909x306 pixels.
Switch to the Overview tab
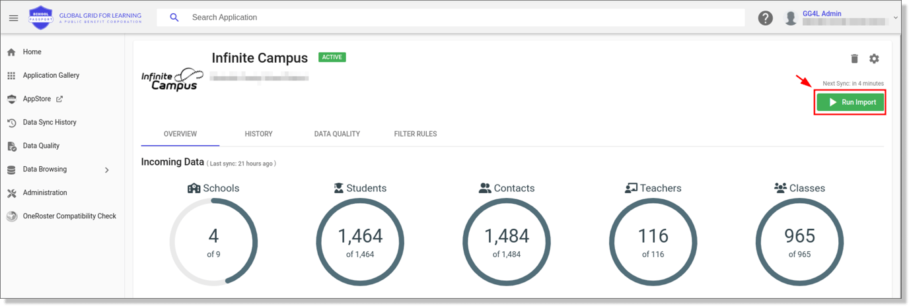tap(180, 134)
